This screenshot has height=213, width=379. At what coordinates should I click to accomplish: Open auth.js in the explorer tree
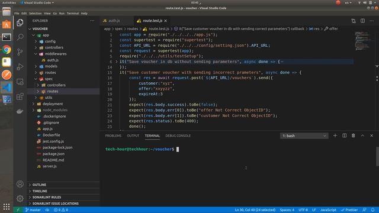click(x=53, y=60)
